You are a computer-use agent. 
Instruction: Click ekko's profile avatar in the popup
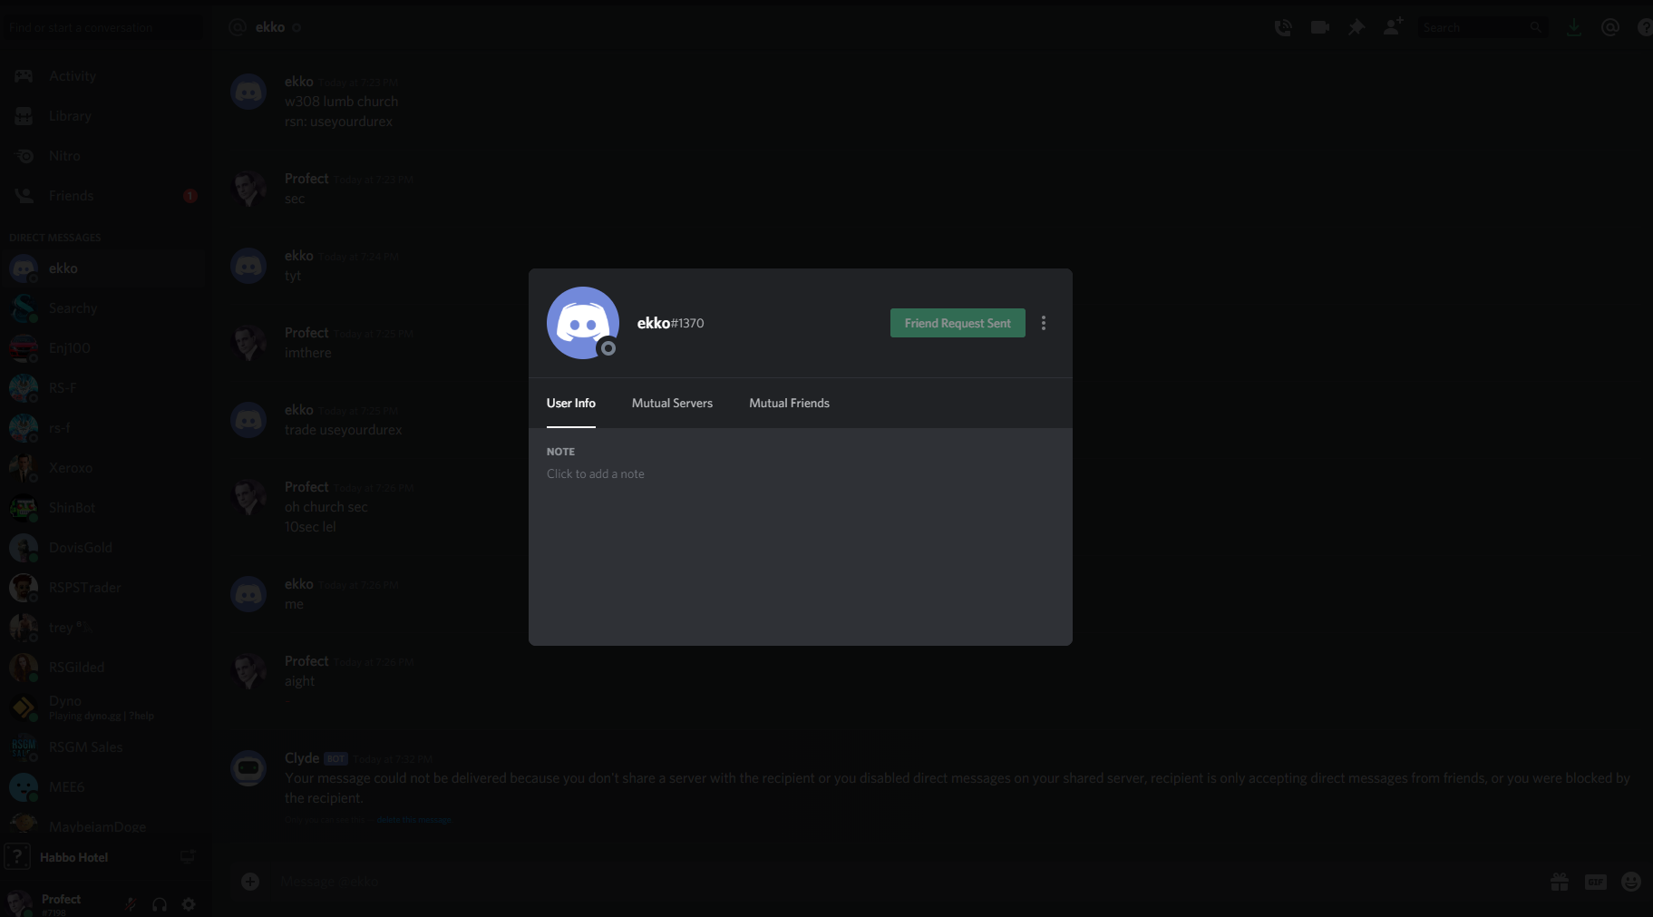pos(583,323)
